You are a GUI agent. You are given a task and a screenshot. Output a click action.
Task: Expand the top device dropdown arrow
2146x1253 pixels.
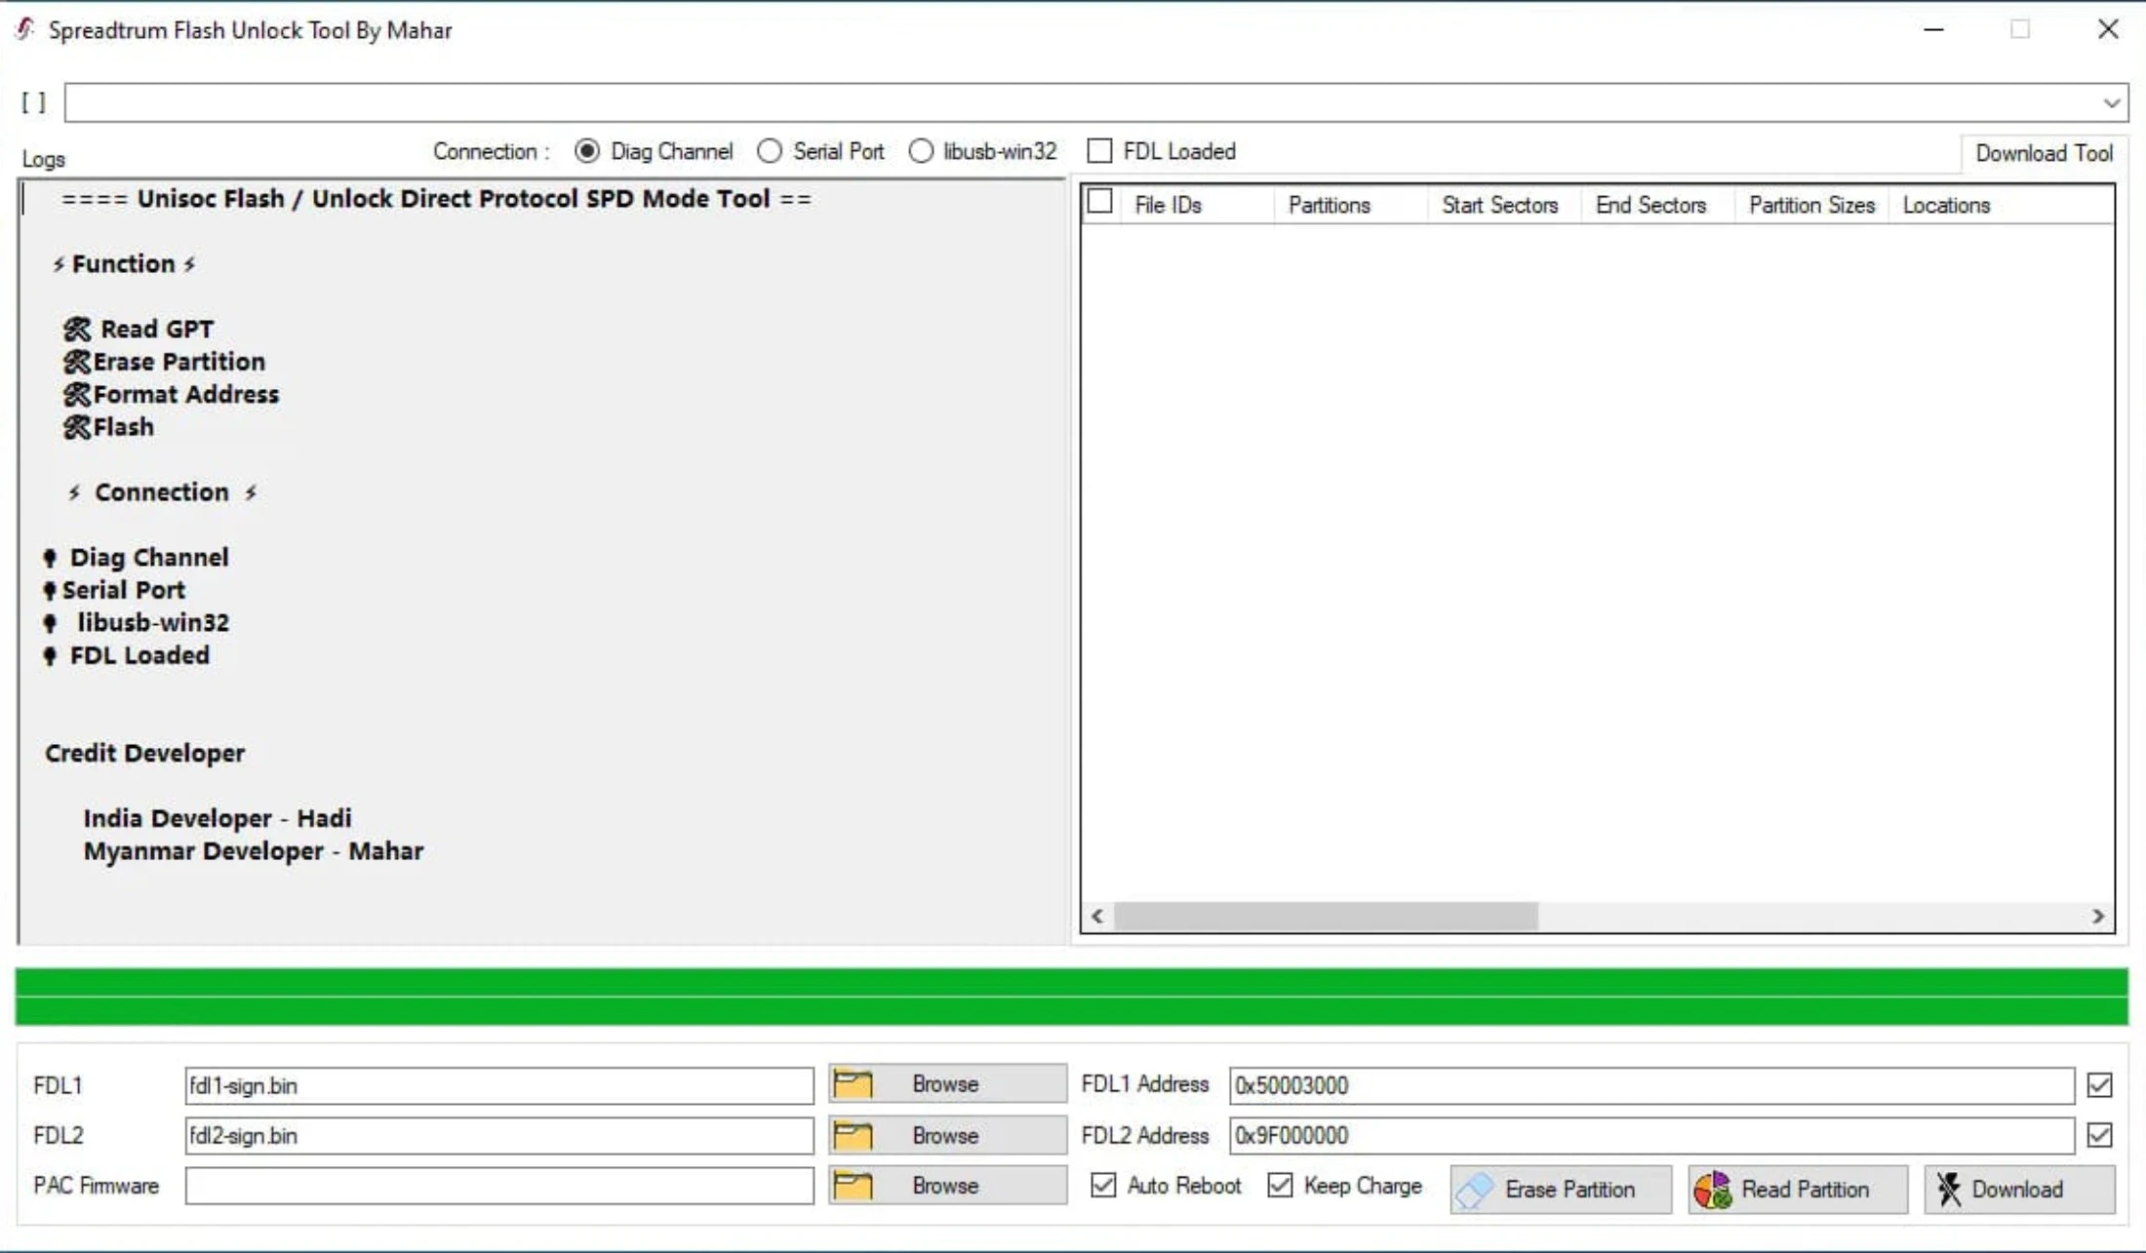pyautogui.click(x=2111, y=102)
